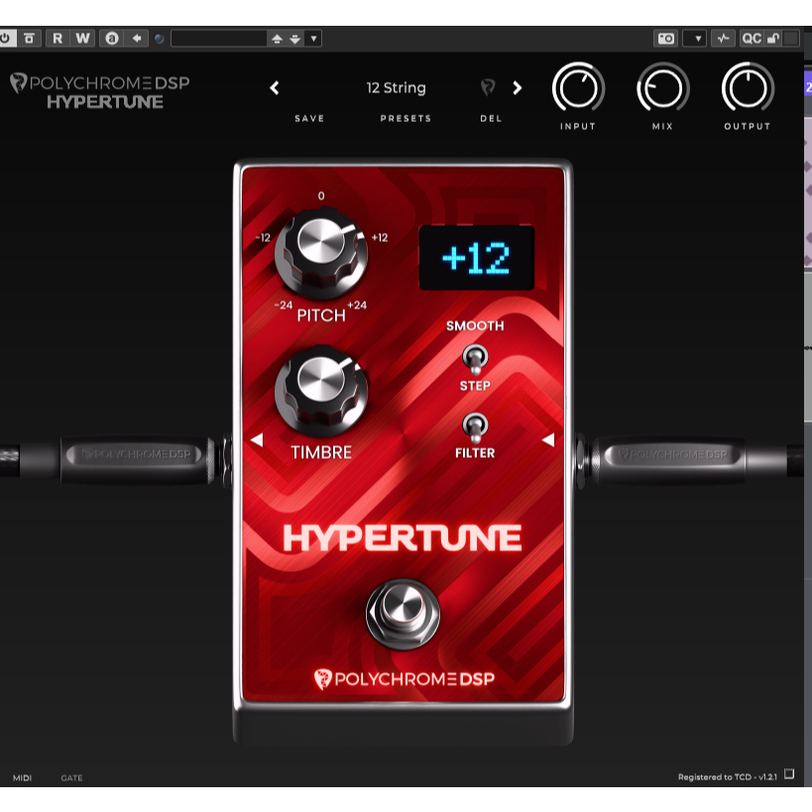Click DEL to delete the preset
812x812 pixels.
[491, 119]
